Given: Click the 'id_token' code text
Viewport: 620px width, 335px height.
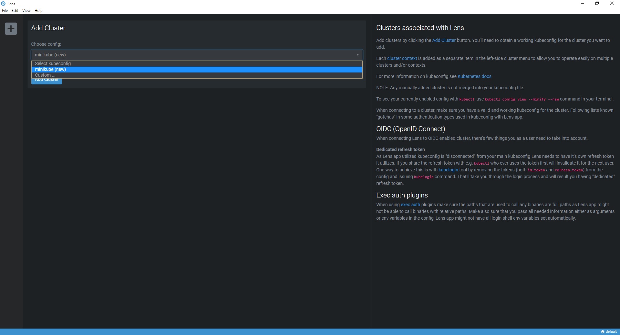Looking at the screenshot, I should [536, 170].
